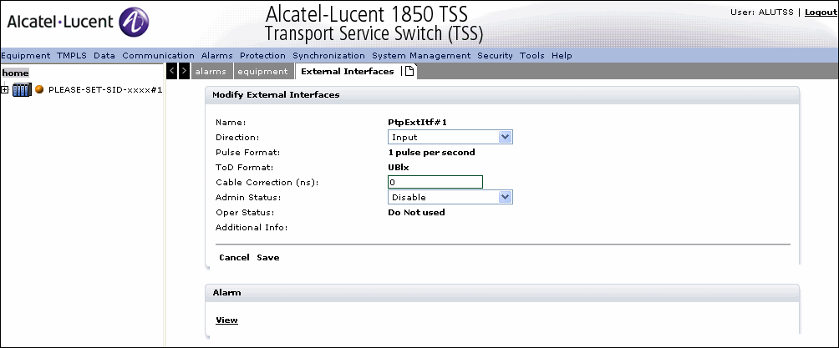839x348 pixels.
Task: Select the External Interfaces tab
Action: coord(348,71)
